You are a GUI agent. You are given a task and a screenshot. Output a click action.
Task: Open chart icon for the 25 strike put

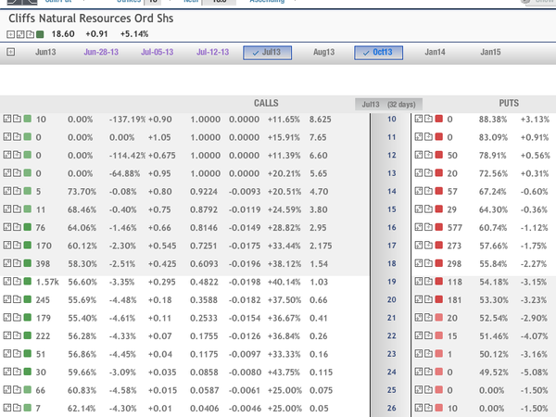tap(419, 390)
